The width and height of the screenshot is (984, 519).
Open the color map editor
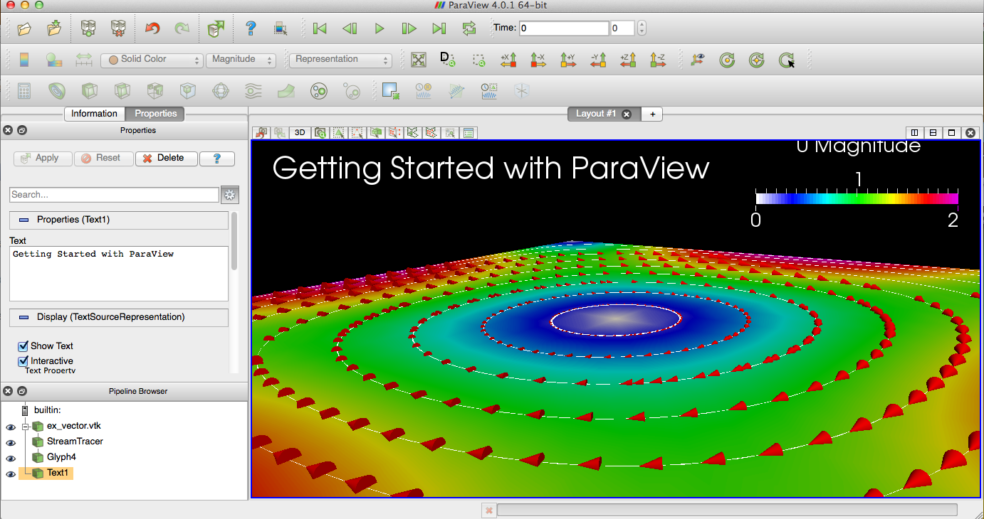coord(23,60)
